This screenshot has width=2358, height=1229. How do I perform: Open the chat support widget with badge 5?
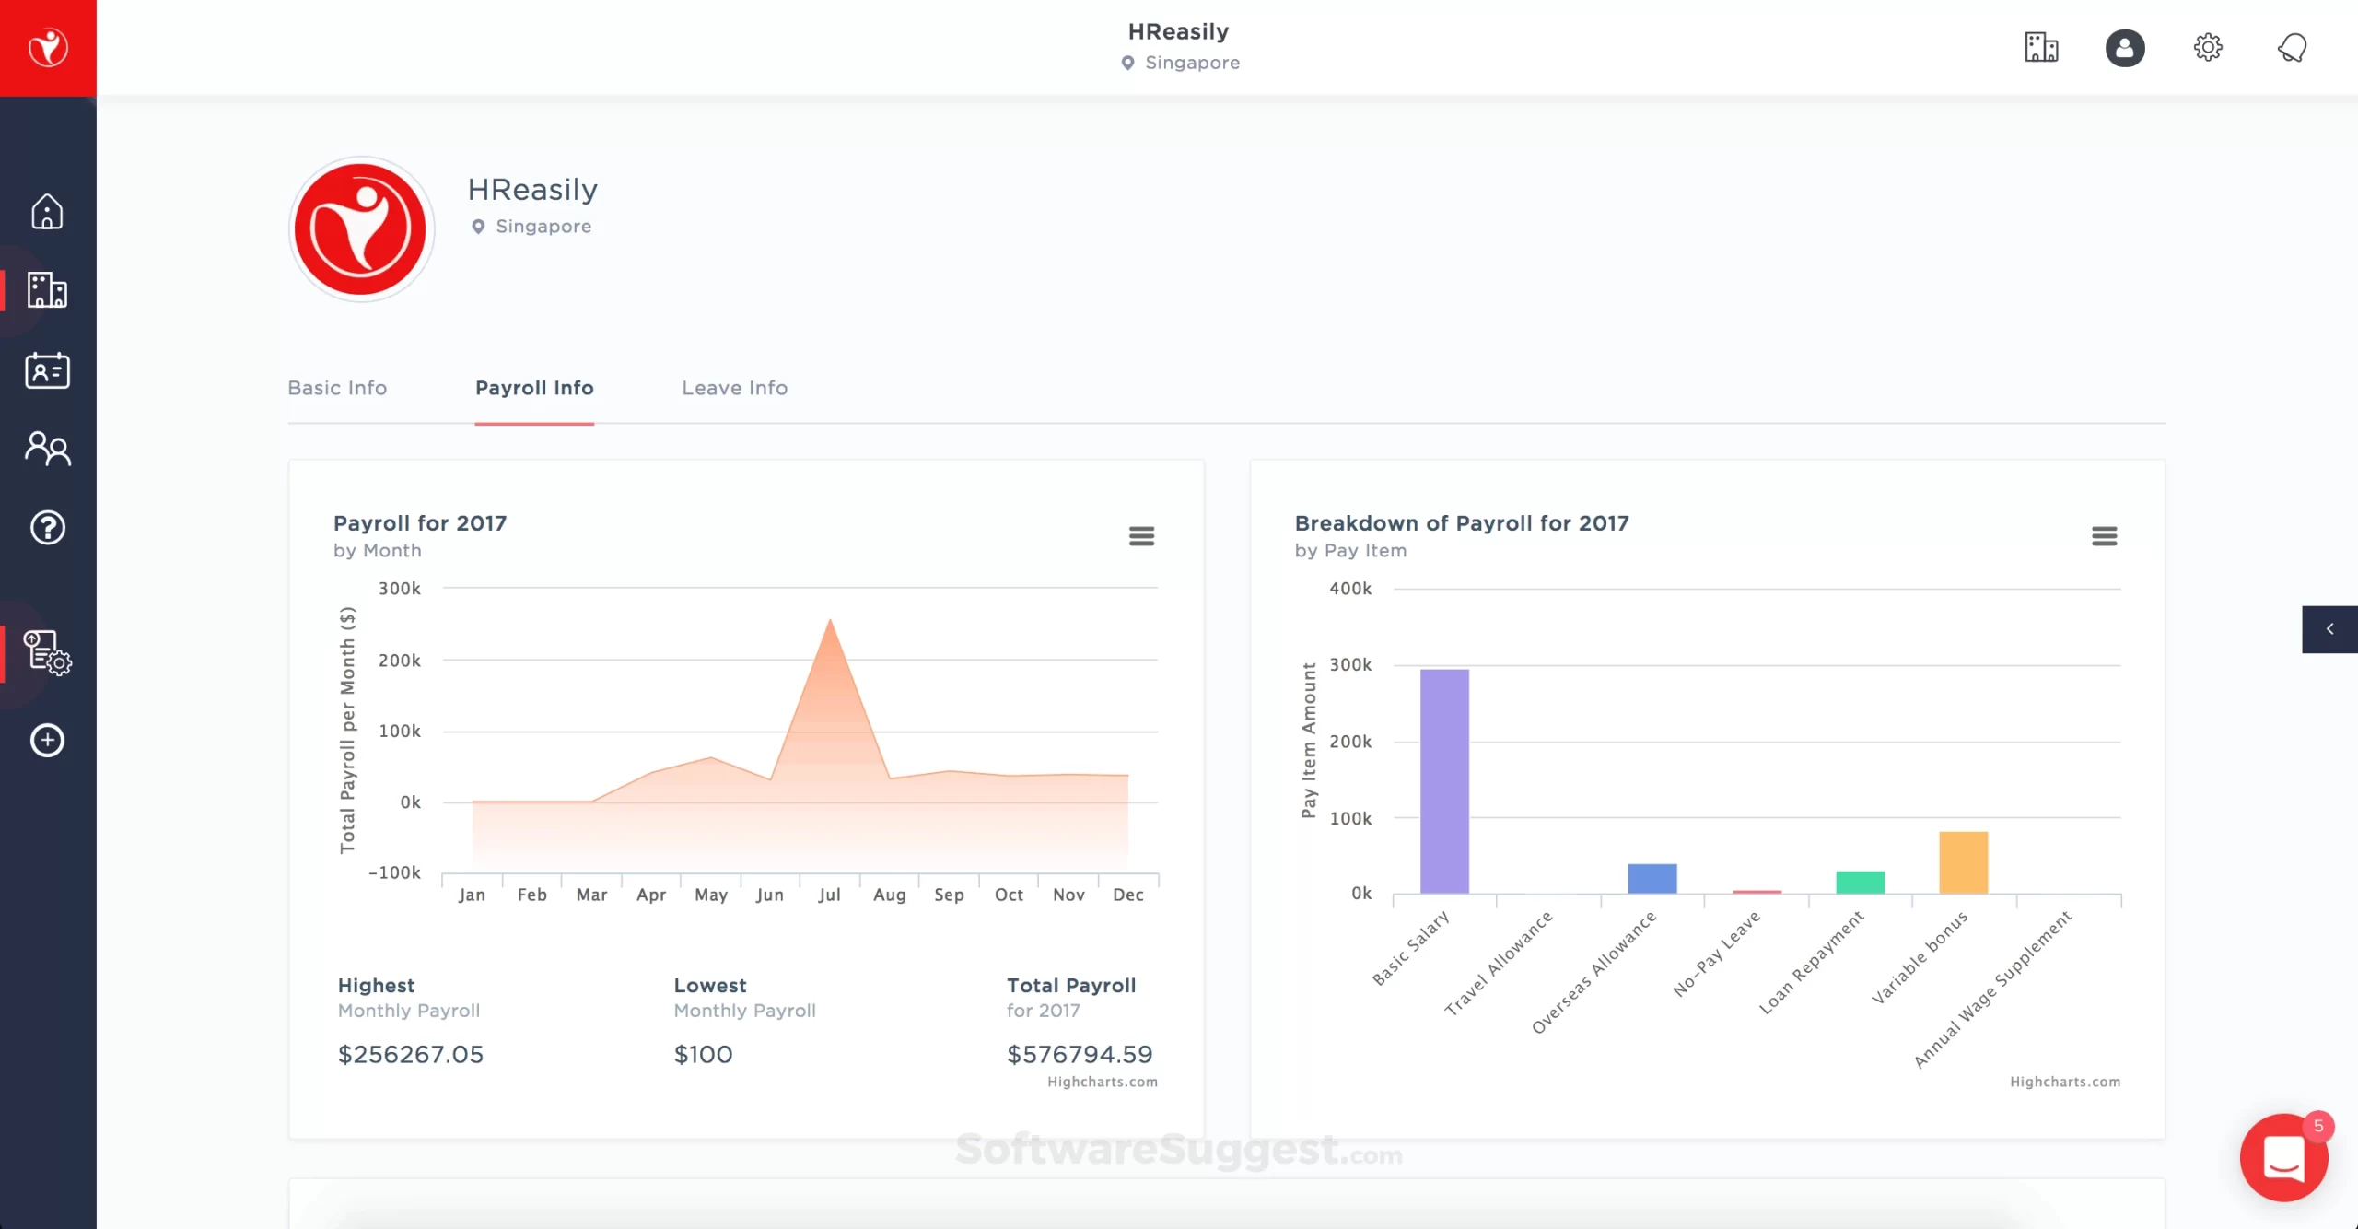(2284, 1157)
